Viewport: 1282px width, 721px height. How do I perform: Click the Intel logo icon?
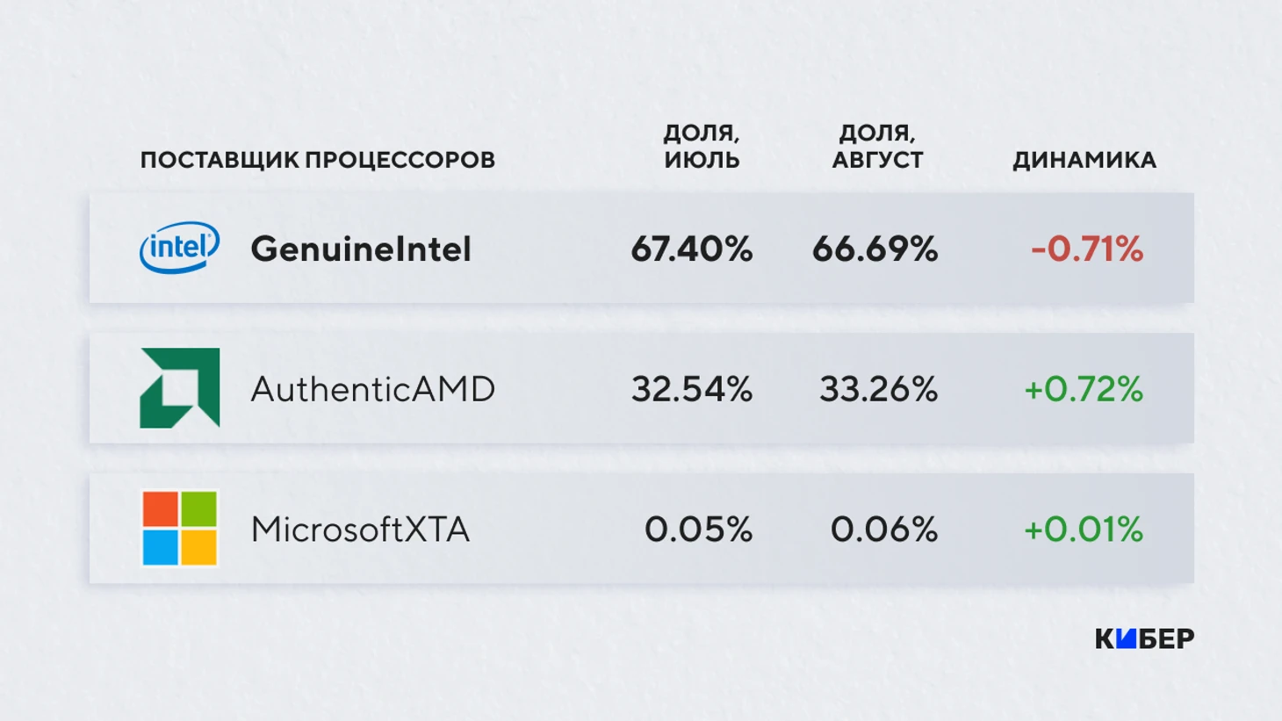(x=180, y=248)
